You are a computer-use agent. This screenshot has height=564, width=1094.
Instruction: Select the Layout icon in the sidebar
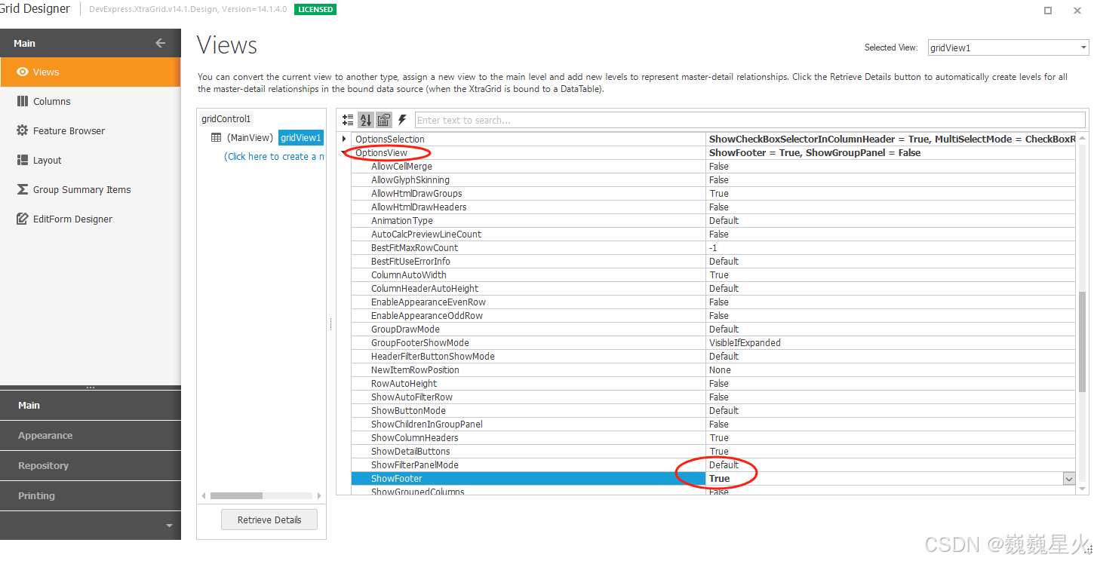[x=22, y=160]
